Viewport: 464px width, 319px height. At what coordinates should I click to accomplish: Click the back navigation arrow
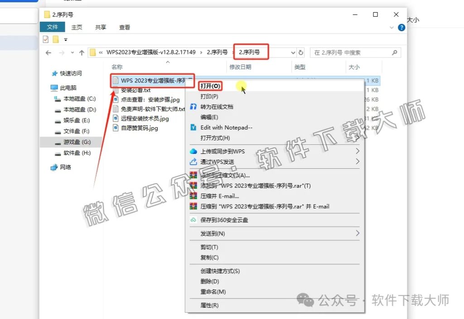48,52
